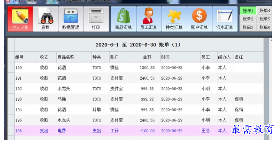Click amount 2460.56 in row 191
This screenshot has height=141, width=277.
[147, 78]
